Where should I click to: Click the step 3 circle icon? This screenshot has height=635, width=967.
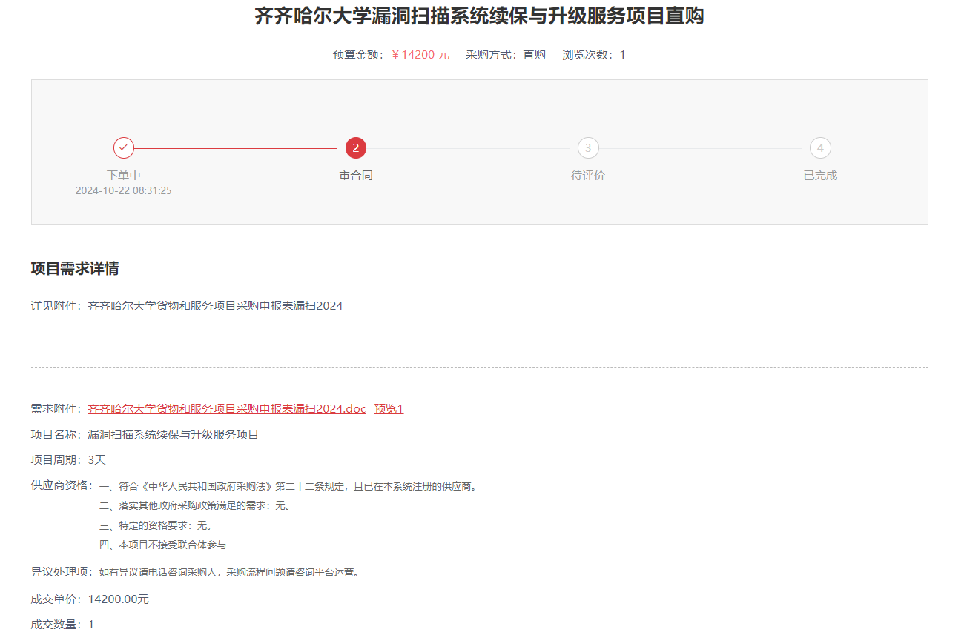(588, 148)
